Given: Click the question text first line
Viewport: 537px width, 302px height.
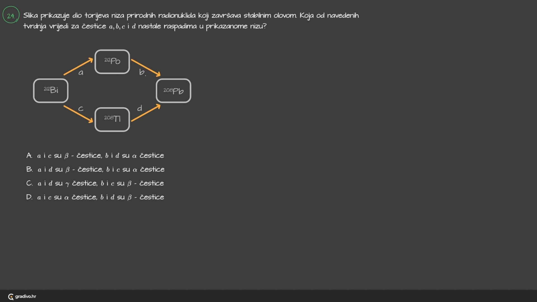Looking at the screenshot, I should click(x=191, y=15).
